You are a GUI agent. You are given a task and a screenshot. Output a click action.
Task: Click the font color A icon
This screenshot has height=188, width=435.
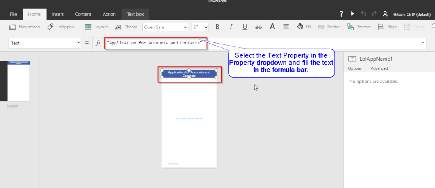coord(272,27)
